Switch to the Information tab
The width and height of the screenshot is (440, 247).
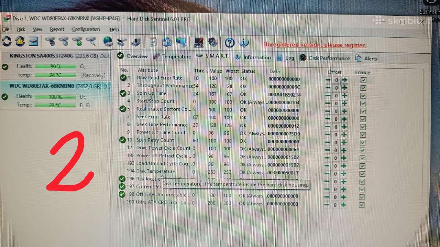pyautogui.click(x=253, y=57)
